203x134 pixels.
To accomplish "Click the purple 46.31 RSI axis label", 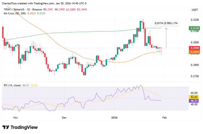I will click(x=194, y=101).
